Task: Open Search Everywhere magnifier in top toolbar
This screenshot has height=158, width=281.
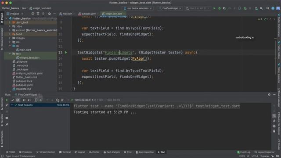Action: pos(268,8)
